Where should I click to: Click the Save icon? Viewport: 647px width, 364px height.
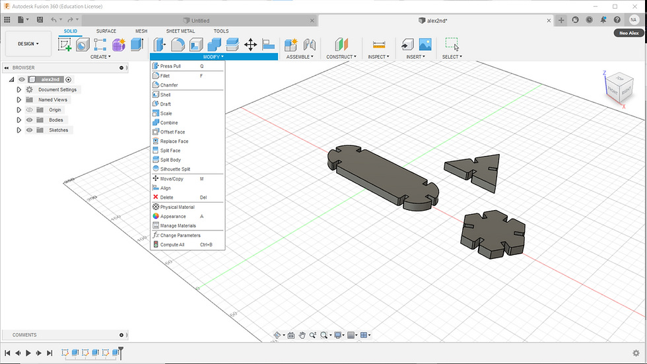point(40,19)
